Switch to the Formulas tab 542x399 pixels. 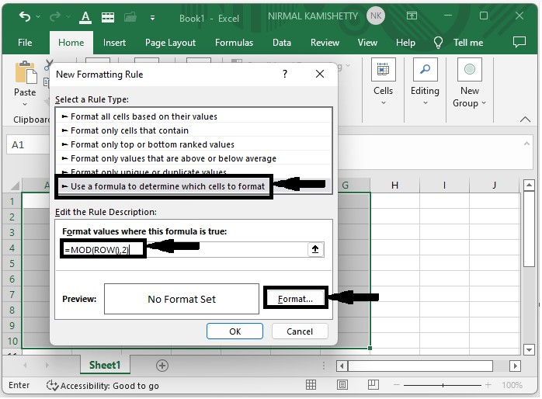(x=234, y=43)
